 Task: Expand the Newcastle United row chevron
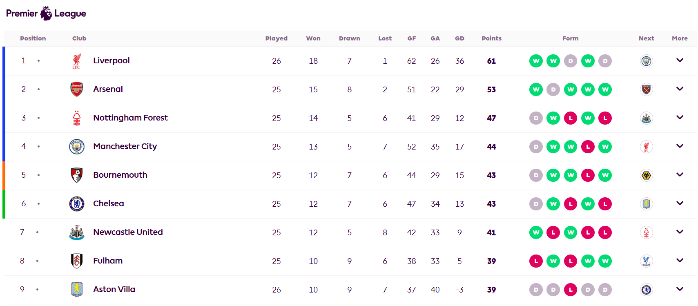680,232
